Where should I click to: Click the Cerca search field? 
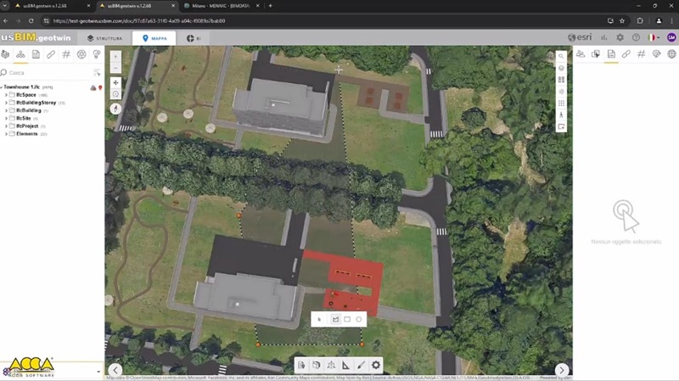[x=47, y=73]
